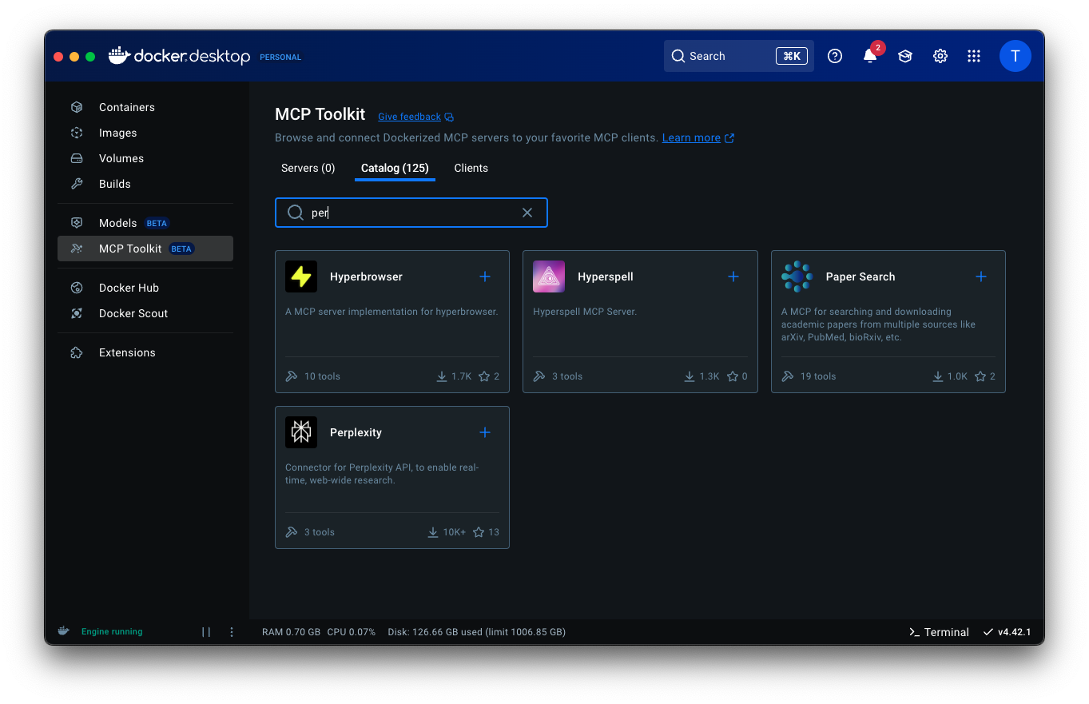The width and height of the screenshot is (1089, 704).
Task: Open the Perplexity card title
Action: [x=356, y=432]
